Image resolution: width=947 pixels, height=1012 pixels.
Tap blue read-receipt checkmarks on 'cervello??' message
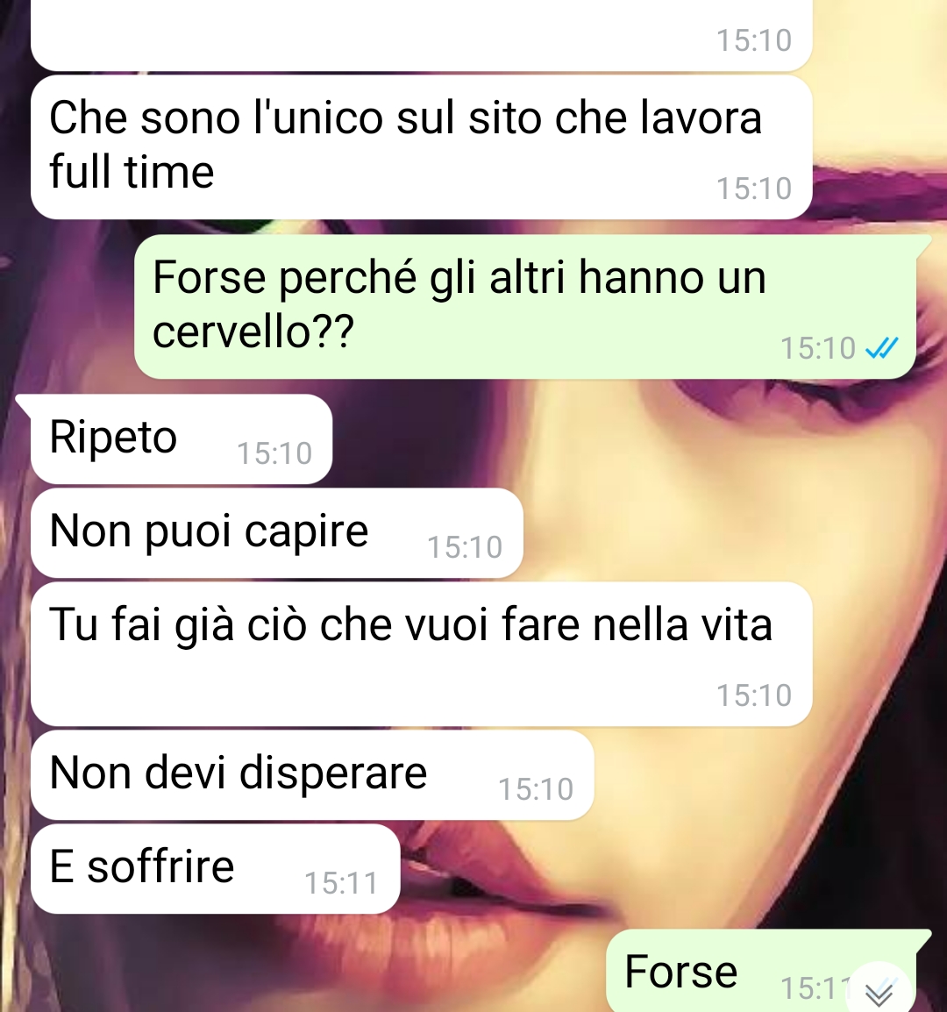click(x=882, y=348)
